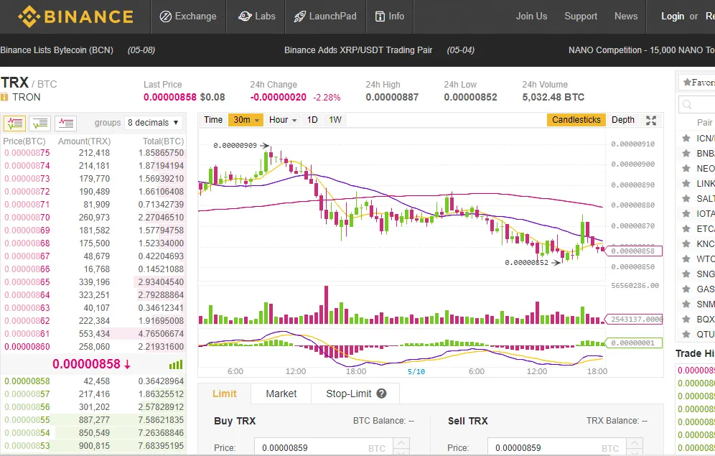Image resolution: width=715 pixels, height=456 pixels.
Task: Switch to Depth chart
Action: click(x=623, y=120)
